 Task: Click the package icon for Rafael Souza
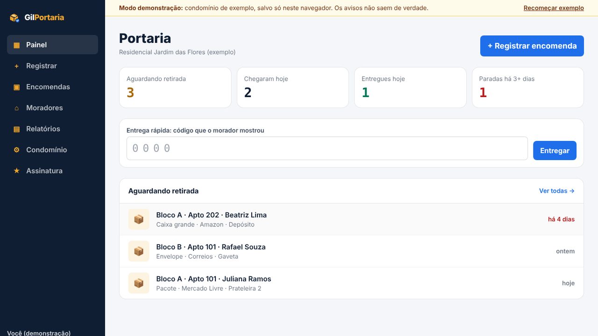coord(139,251)
